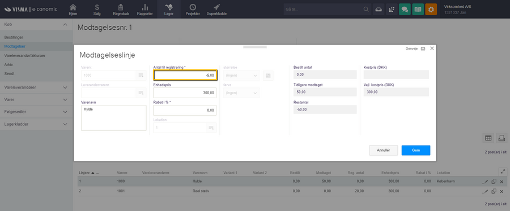Click the dialog top drag handle
The height and width of the screenshot is (211, 510).
(x=255, y=47)
